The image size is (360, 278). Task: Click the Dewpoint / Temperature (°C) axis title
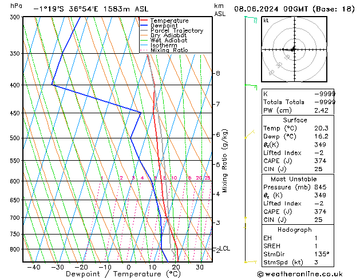pyautogui.click(x=123, y=274)
